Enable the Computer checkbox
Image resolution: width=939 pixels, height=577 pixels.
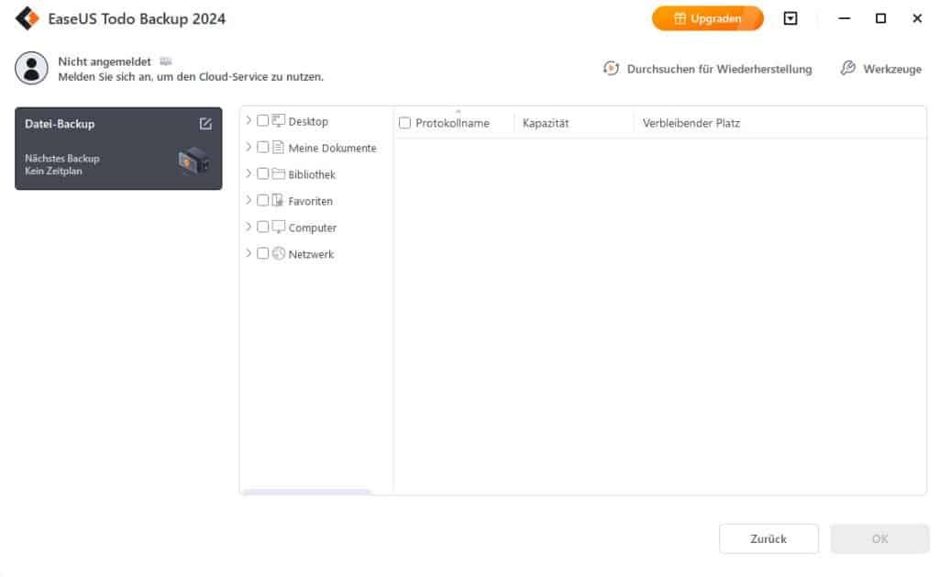pyautogui.click(x=263, y=227)
